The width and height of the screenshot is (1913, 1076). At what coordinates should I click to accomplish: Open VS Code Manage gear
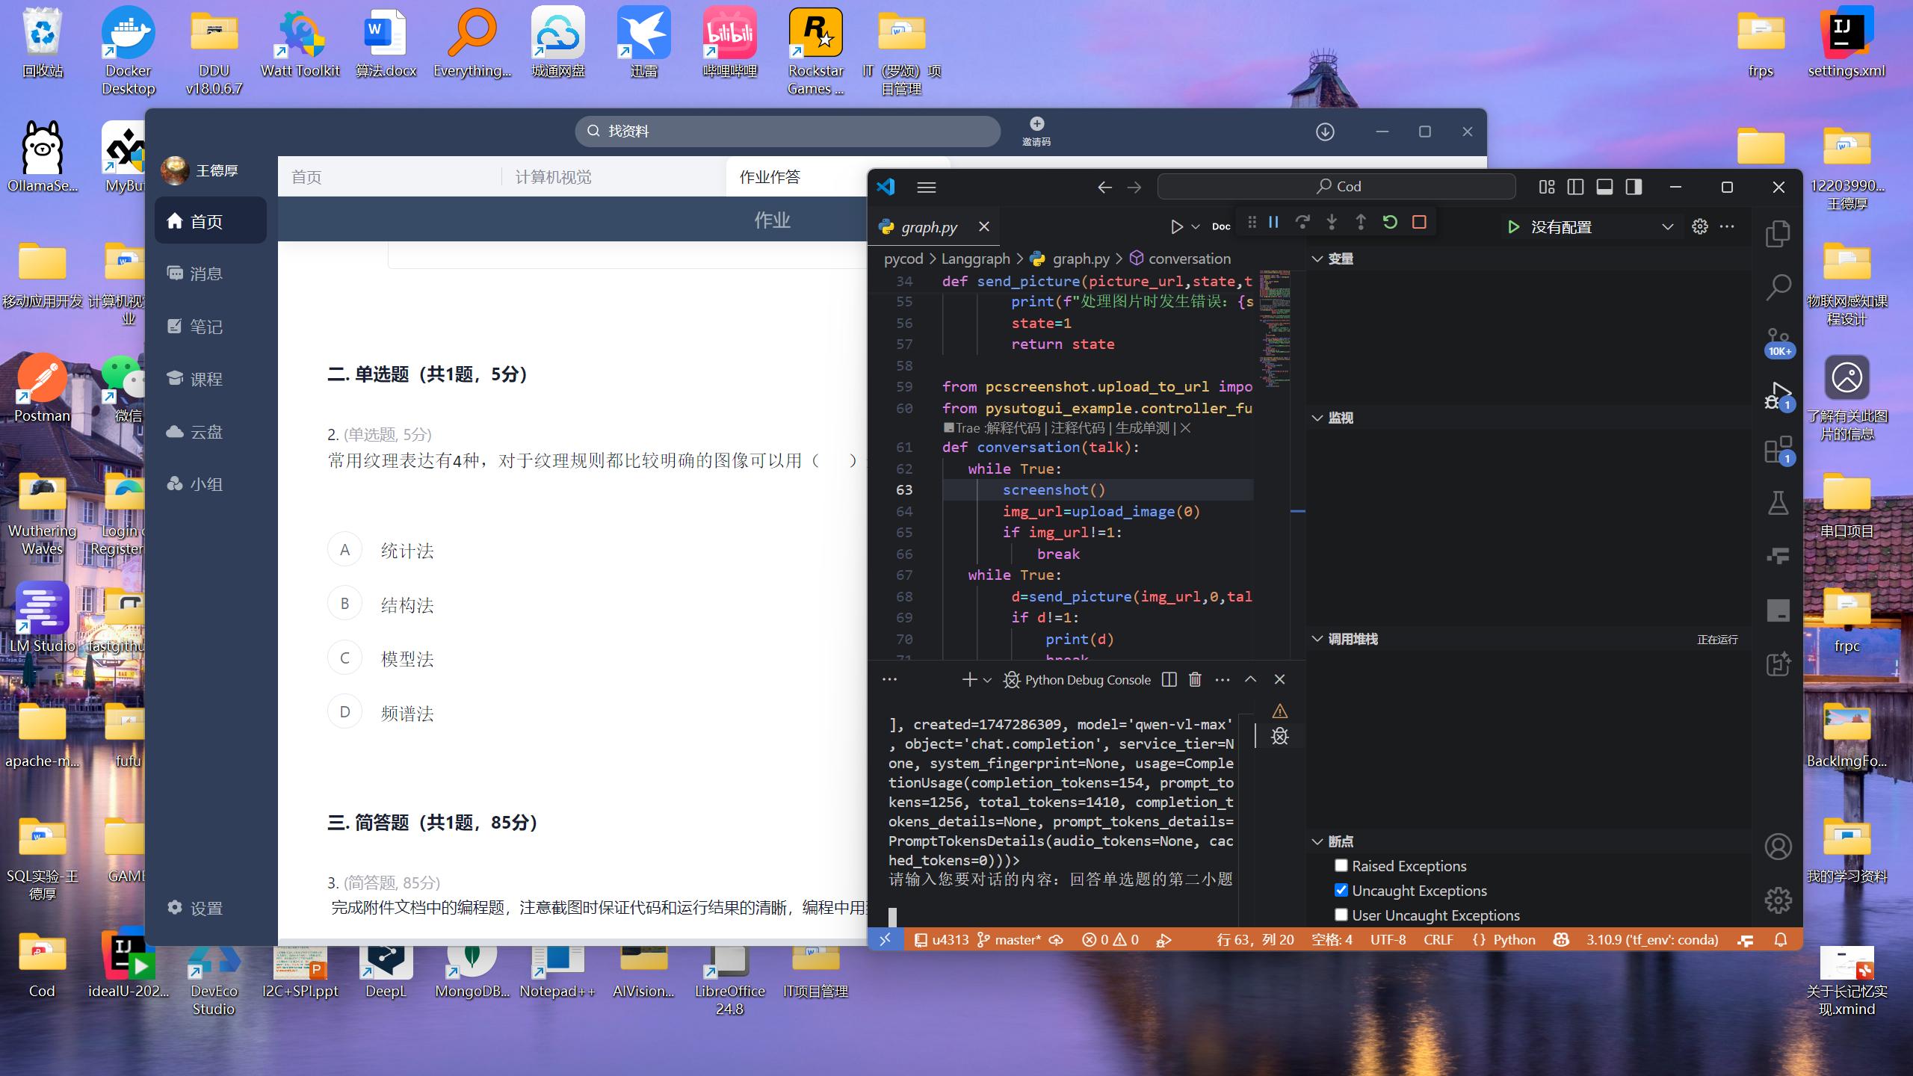coord(1778,900)
